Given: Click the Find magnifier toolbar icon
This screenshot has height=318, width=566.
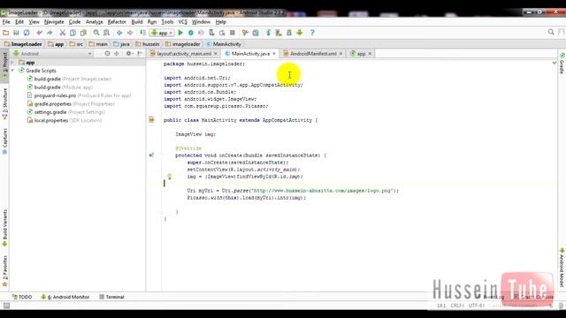Looking at the screenshot, I should pos(96,33).
